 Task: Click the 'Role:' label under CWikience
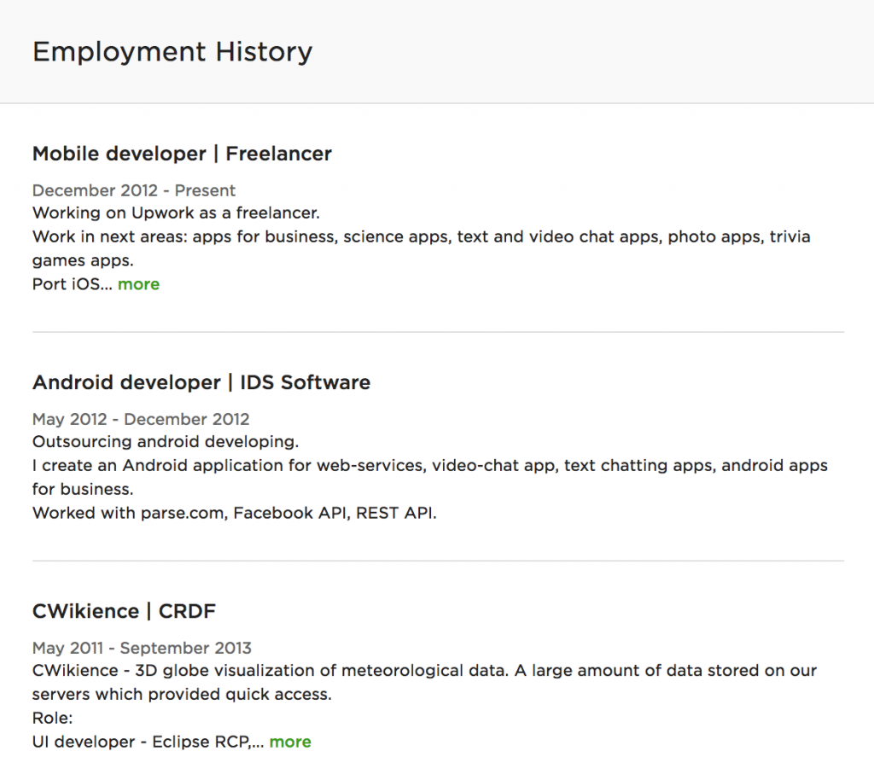[53, 718]
